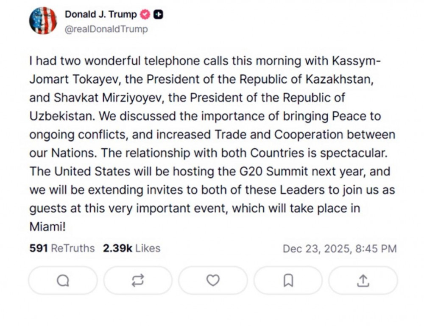Open the Donald J. Trump name link
The width and height of the screenshot is (424, 326).
click(x=101, y=14)
